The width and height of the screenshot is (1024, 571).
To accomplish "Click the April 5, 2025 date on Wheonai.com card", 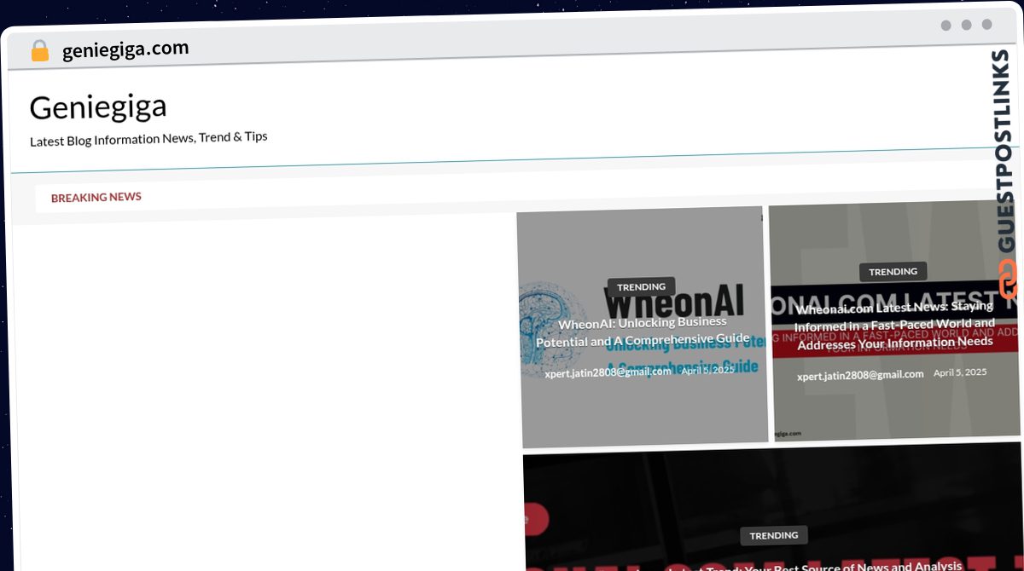I will click(x=960, y=372).
